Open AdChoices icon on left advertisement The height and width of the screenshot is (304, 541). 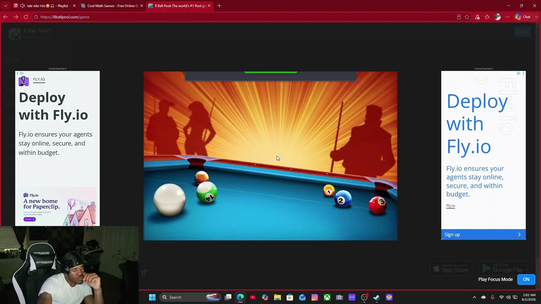(x=22, y=73)
